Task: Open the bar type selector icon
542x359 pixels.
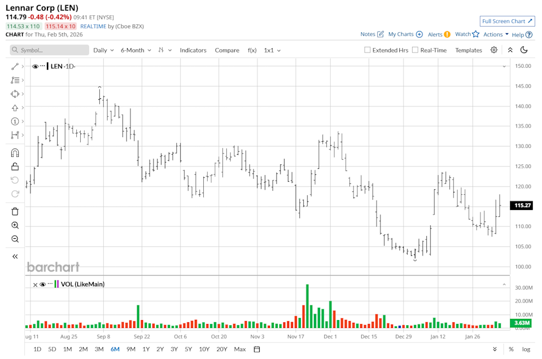Action: click(x=164, y=50)
